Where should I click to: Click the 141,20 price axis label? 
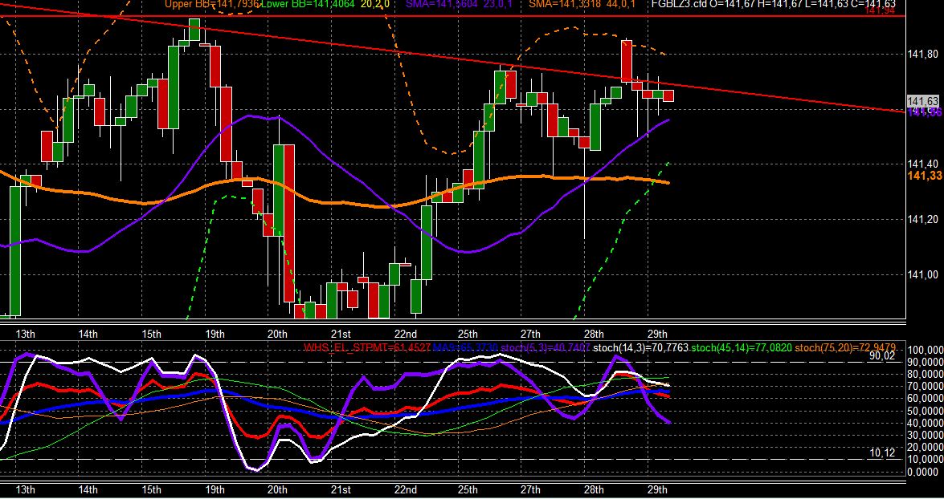point(922,220)
